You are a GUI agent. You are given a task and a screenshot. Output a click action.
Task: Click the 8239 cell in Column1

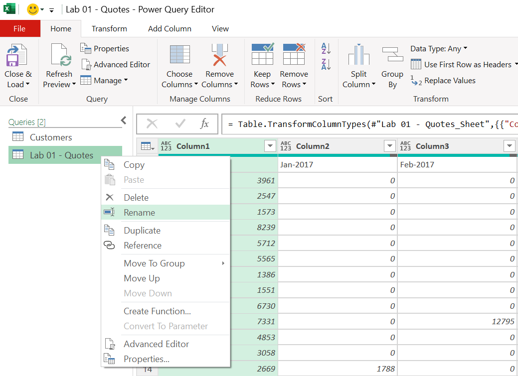[254, 228]
